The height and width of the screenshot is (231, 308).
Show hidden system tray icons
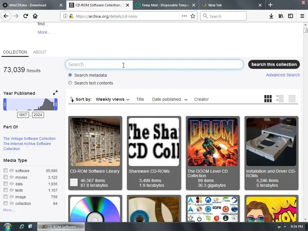pos(285,227)
